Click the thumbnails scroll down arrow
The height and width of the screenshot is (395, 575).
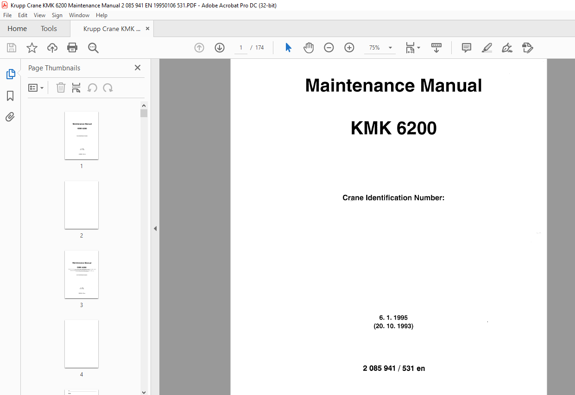point(144,392)
